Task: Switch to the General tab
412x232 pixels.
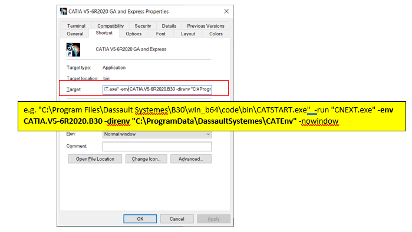Action: pos(75,34)
